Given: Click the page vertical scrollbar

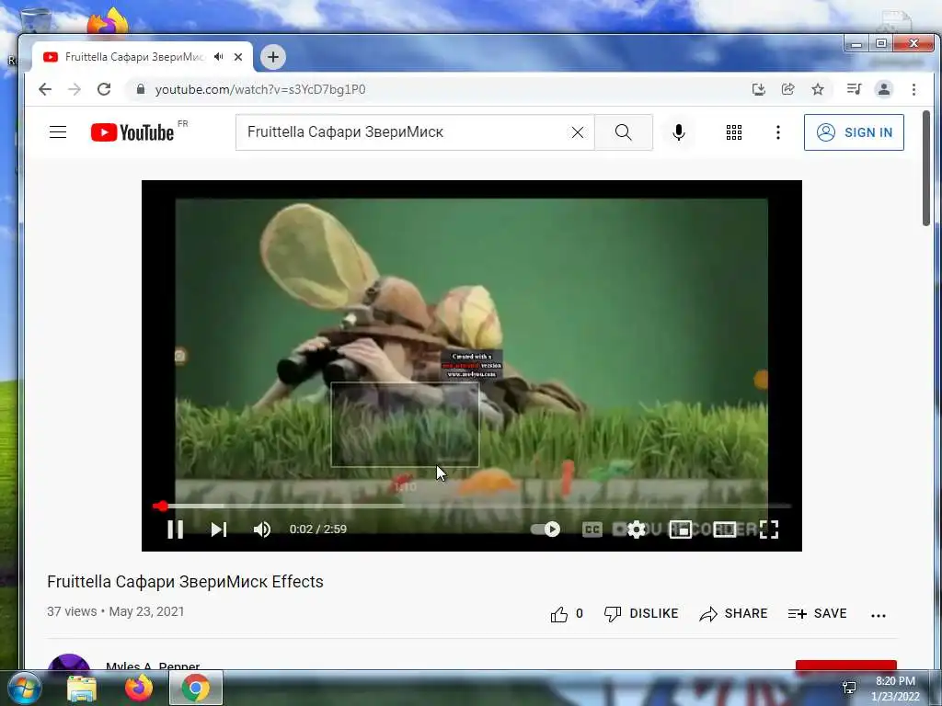Looking at the screenshot, I should click(926, 168).
